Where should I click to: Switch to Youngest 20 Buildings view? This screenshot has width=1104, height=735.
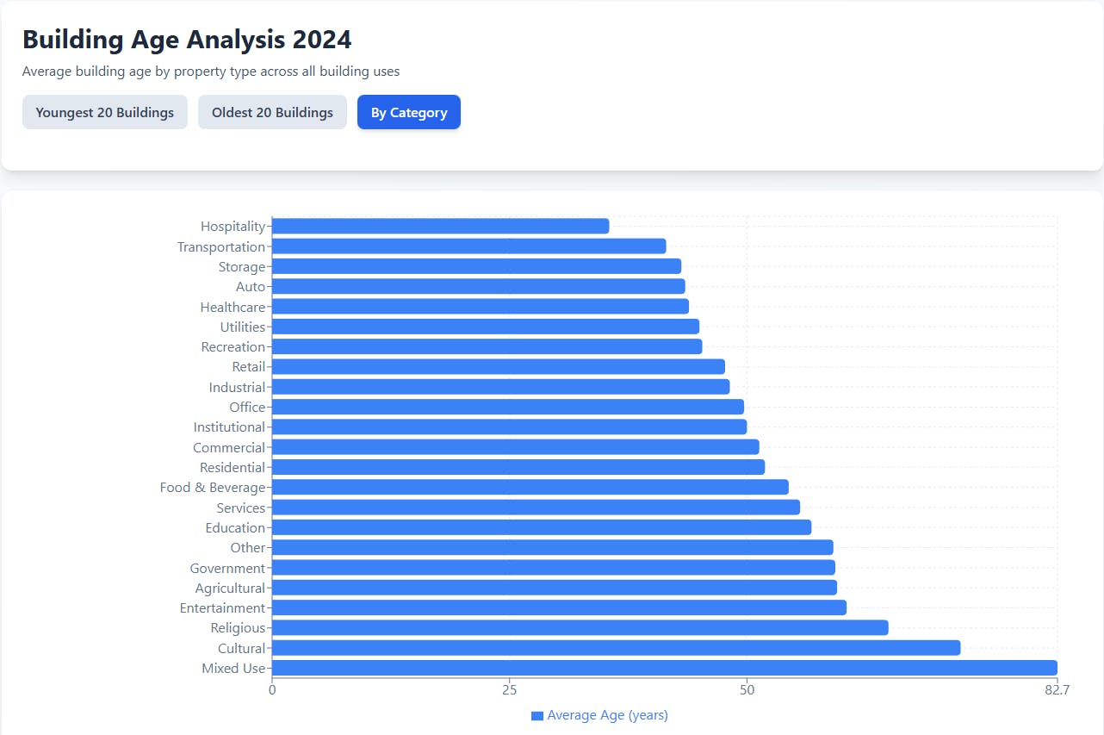click(105, 112)
